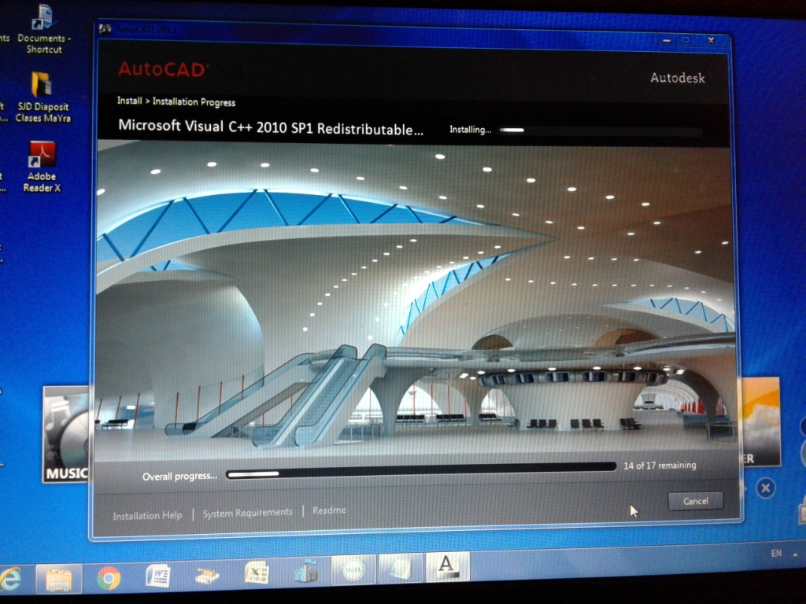Click the Dell icon in the taskbar
The width and height of the screenshot is (806, 604).
[x=352, y=571]
